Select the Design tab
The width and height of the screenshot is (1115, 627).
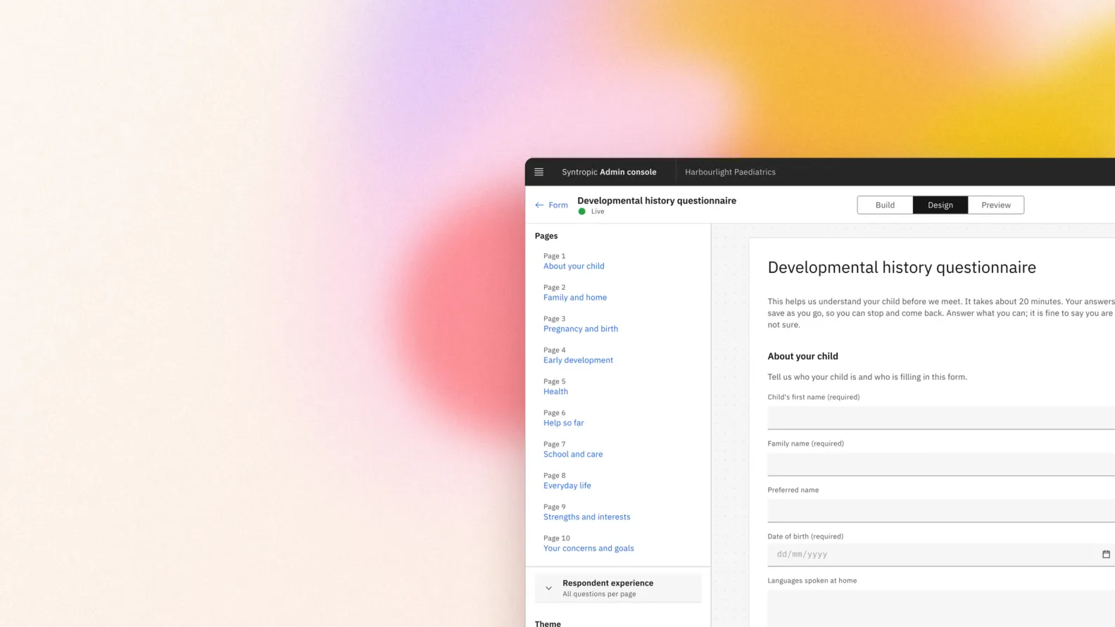coord(940,205)
